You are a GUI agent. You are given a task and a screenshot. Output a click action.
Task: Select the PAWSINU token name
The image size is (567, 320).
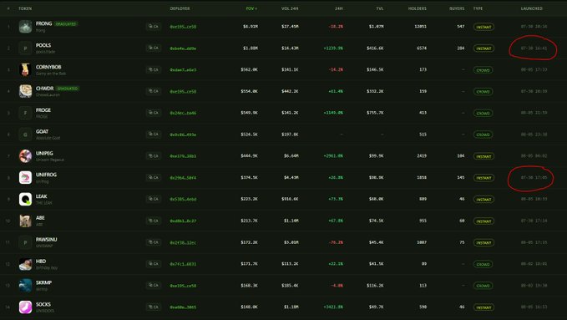46,239
